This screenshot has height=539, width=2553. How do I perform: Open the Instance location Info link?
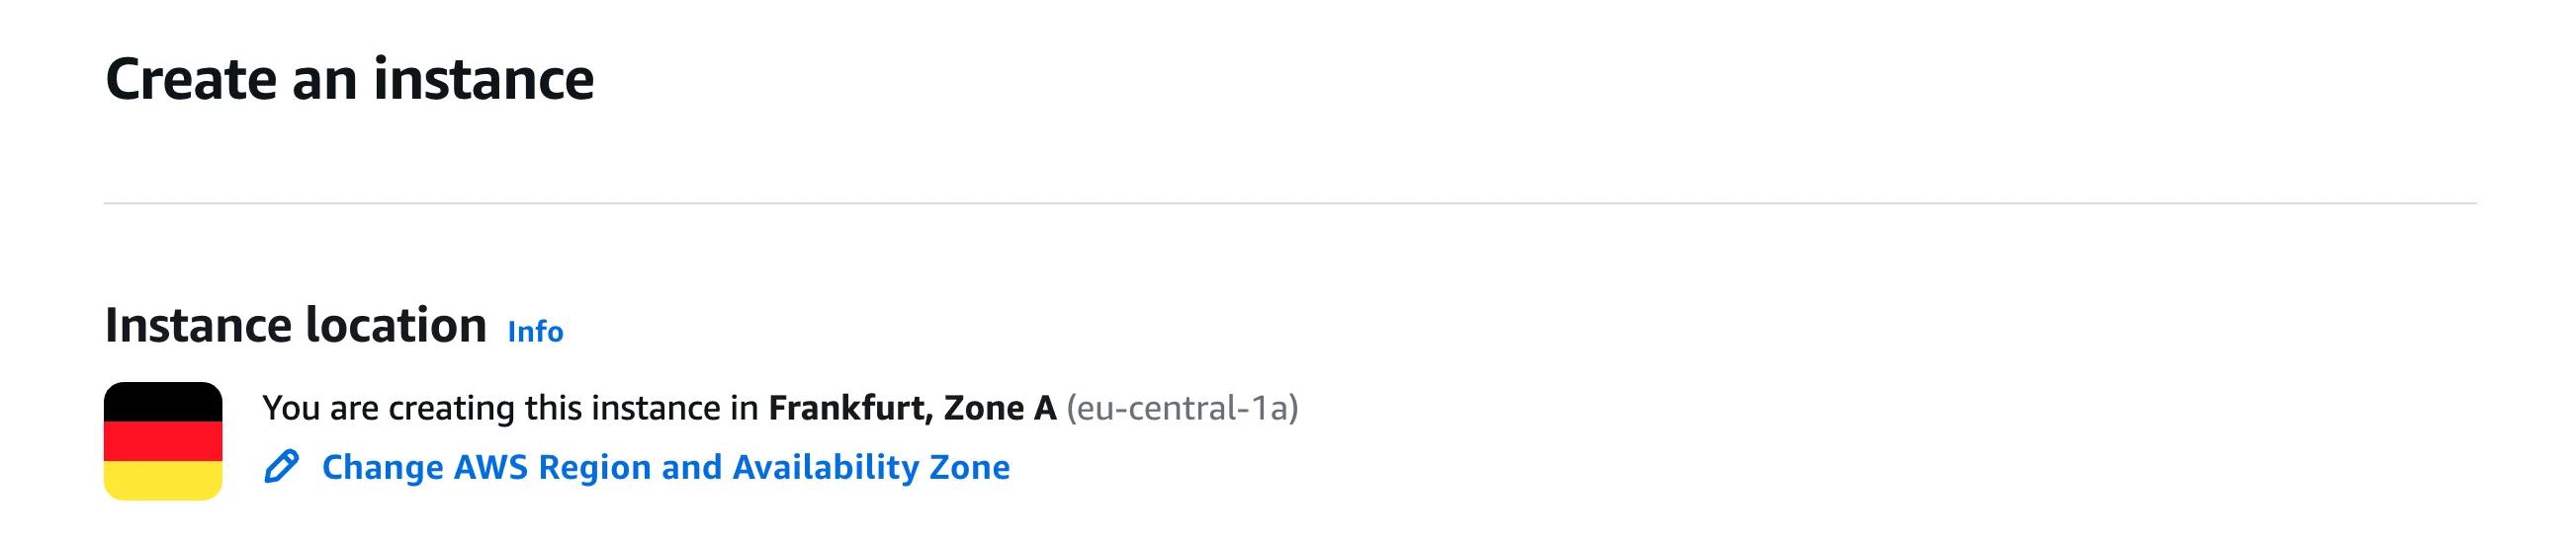tap(535, 332)
